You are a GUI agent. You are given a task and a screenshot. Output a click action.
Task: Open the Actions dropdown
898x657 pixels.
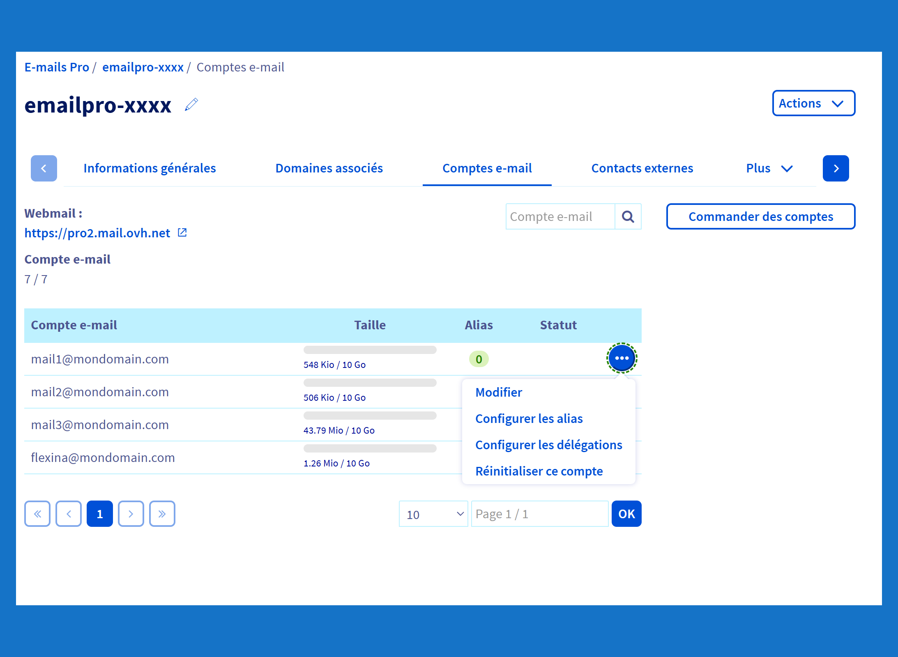(813, 103)
